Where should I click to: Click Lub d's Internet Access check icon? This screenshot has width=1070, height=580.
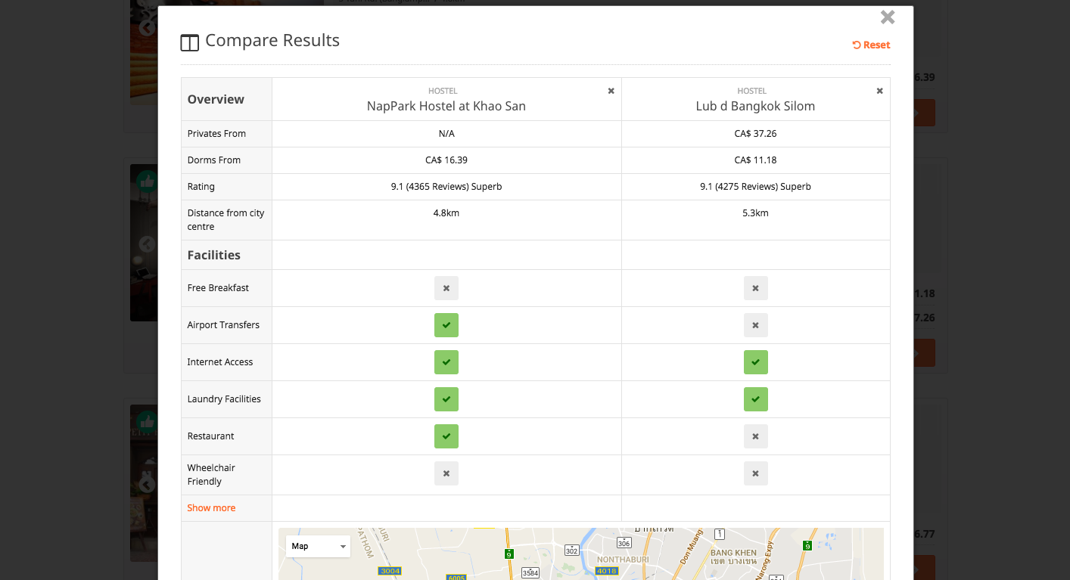point(755,362)
